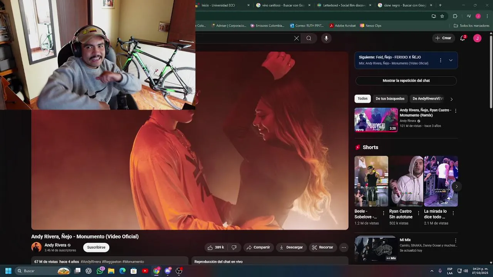The width and height of the screenshot is (493, 277).
Task: Open the Windows Start menu
Action: (8, 271)
